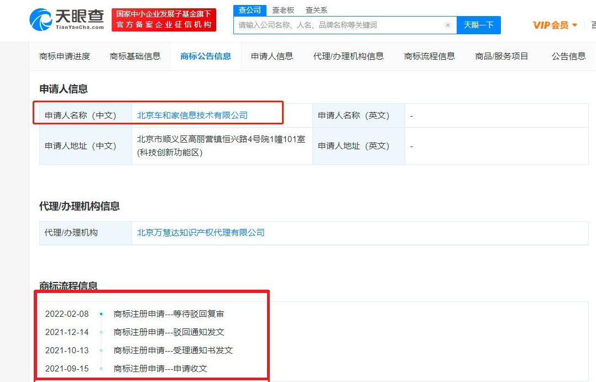Open 代理/办理机构信息 tab

(x=348, y=56)
